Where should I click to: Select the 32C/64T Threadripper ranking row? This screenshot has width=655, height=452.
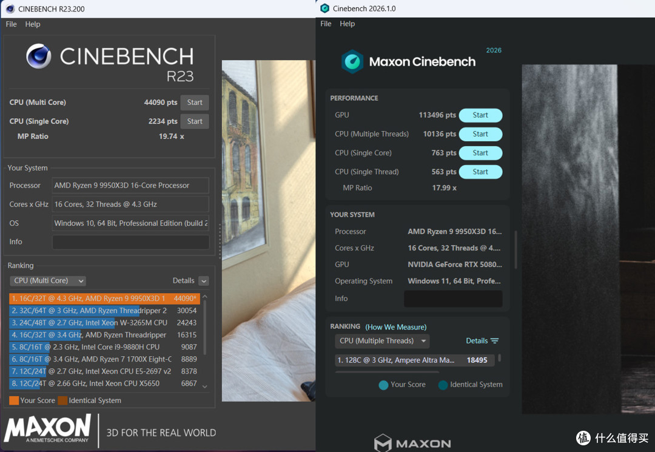click(104, 311)
